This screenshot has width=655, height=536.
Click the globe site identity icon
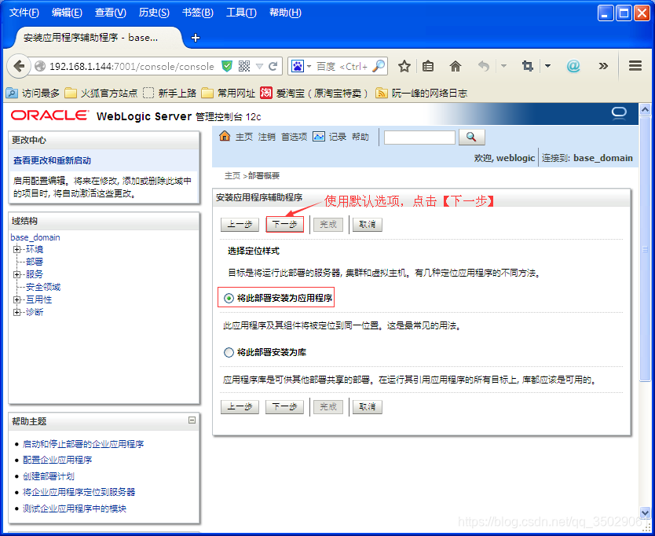point(40,66)
